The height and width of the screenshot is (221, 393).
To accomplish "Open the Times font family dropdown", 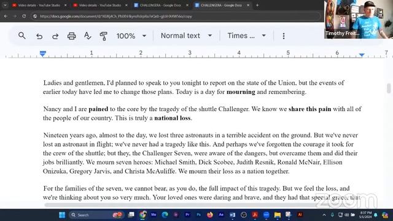I will coord(247,36).
